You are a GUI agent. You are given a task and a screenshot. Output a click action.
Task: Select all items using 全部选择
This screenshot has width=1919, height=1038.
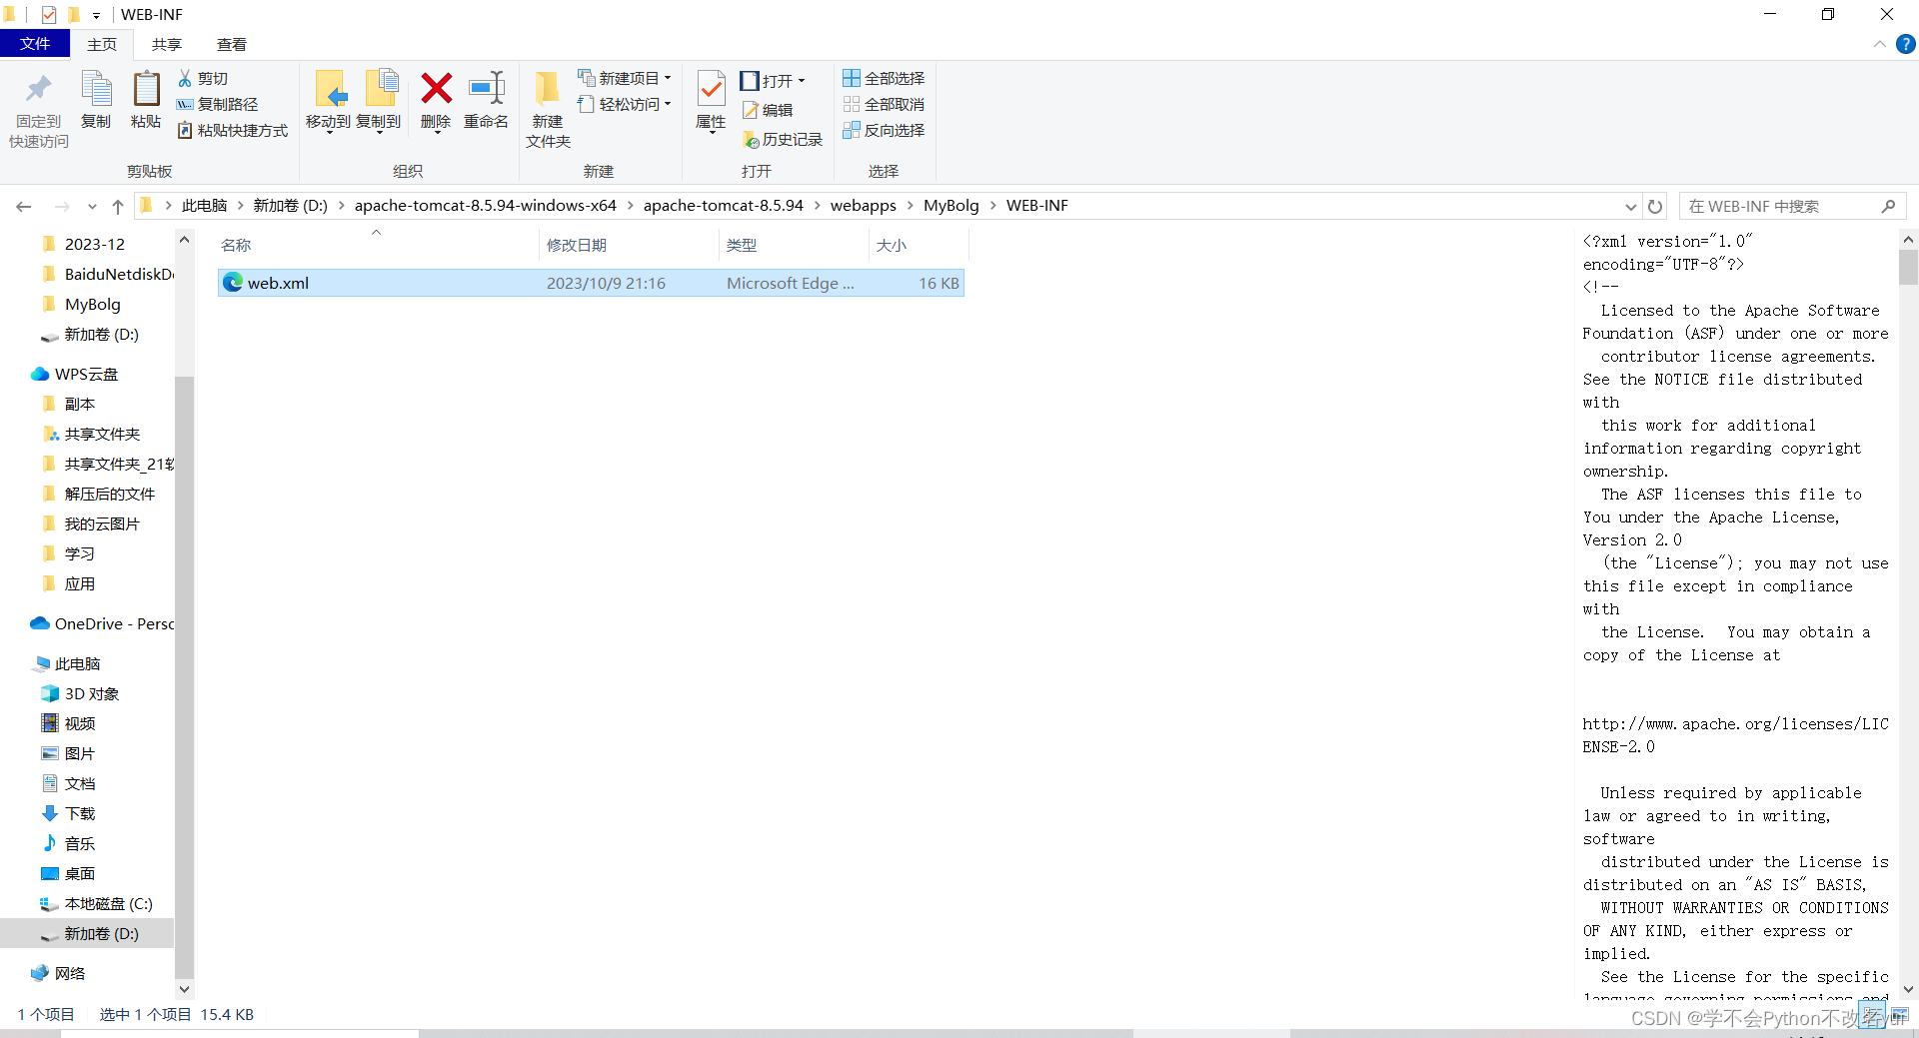[884, 77]
